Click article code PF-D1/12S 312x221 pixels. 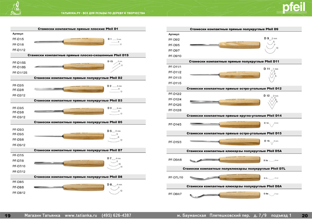click(x=20, y=73)
